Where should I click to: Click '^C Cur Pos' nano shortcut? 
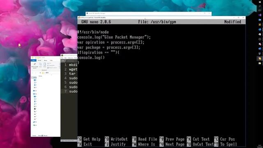point(225,139)
